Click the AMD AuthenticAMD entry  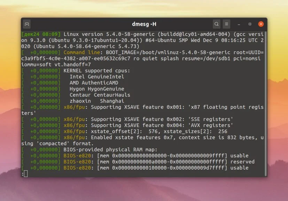click(x=94, y=83)
